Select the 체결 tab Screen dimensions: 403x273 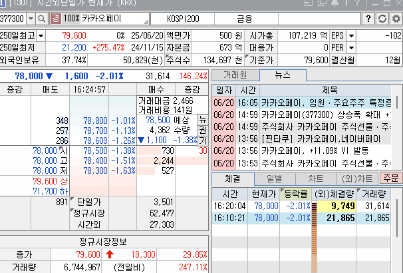point(233,178)
